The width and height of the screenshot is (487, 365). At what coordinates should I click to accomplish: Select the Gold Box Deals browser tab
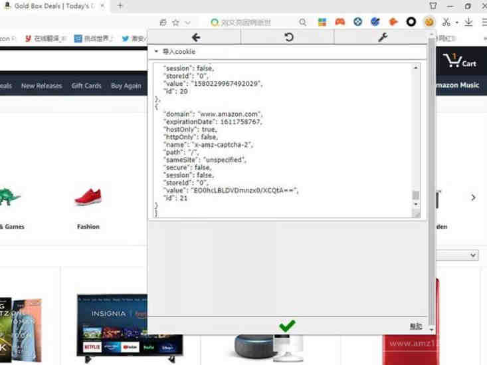pos(54,6)
